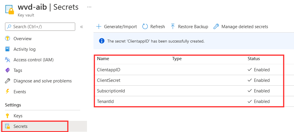Click Restore Backup in toolbar
Viewport: 294px width, 132px height.
point(189,27)
